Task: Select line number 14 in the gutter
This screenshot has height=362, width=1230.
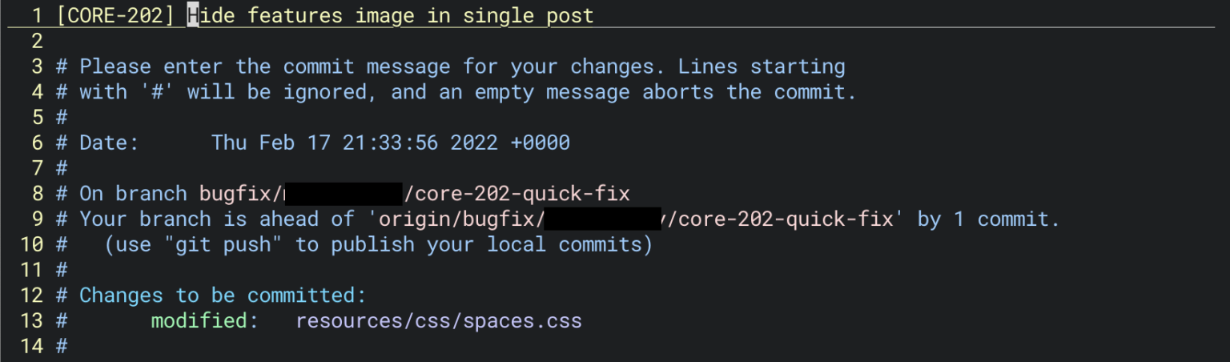Action: (x=31, y=347)
